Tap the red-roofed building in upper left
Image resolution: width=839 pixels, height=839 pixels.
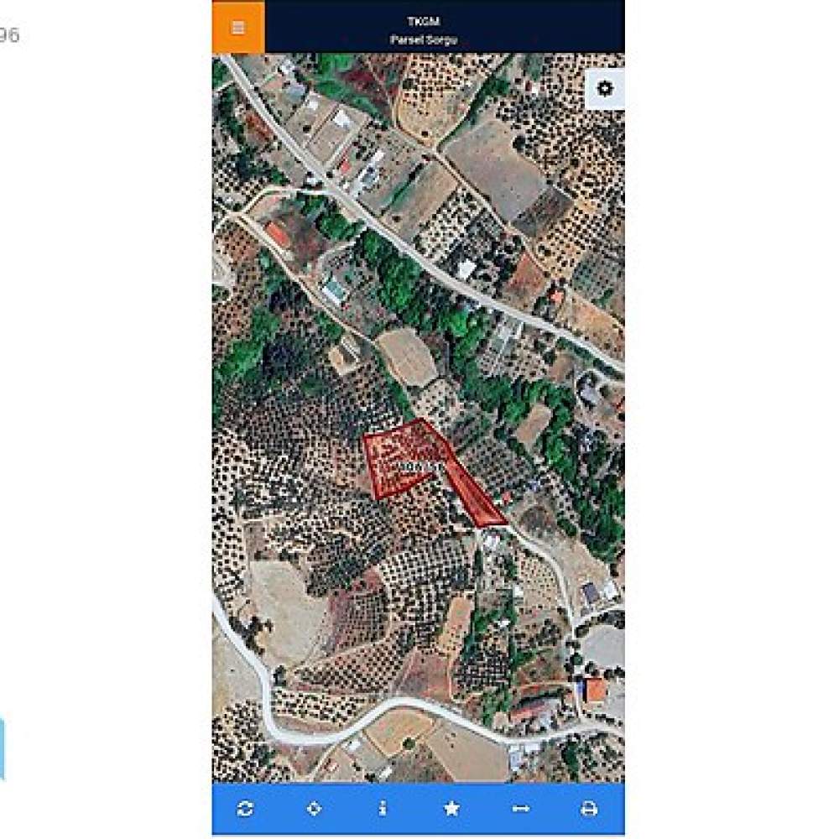(276, 234)
